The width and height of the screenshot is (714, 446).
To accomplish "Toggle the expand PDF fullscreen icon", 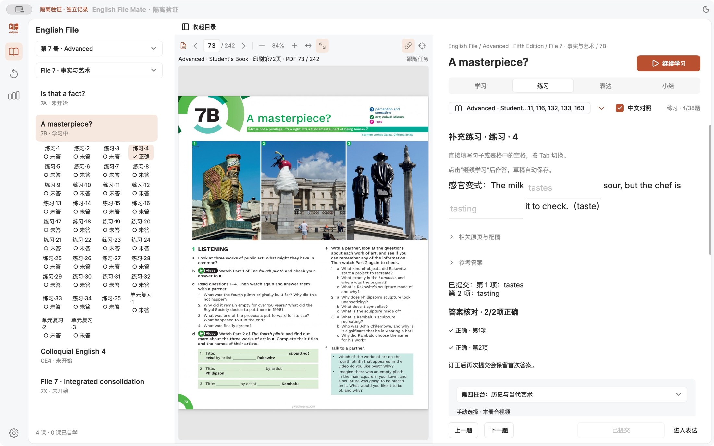I will pos(322,46).
